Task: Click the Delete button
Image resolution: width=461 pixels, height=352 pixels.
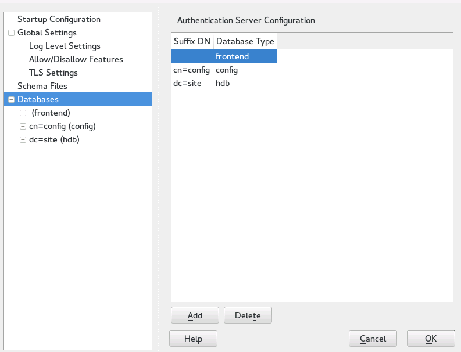Action: click(248, 315)
